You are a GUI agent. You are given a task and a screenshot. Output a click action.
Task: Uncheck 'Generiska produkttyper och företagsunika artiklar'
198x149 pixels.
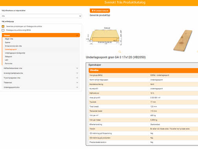(x=3, y=26)
